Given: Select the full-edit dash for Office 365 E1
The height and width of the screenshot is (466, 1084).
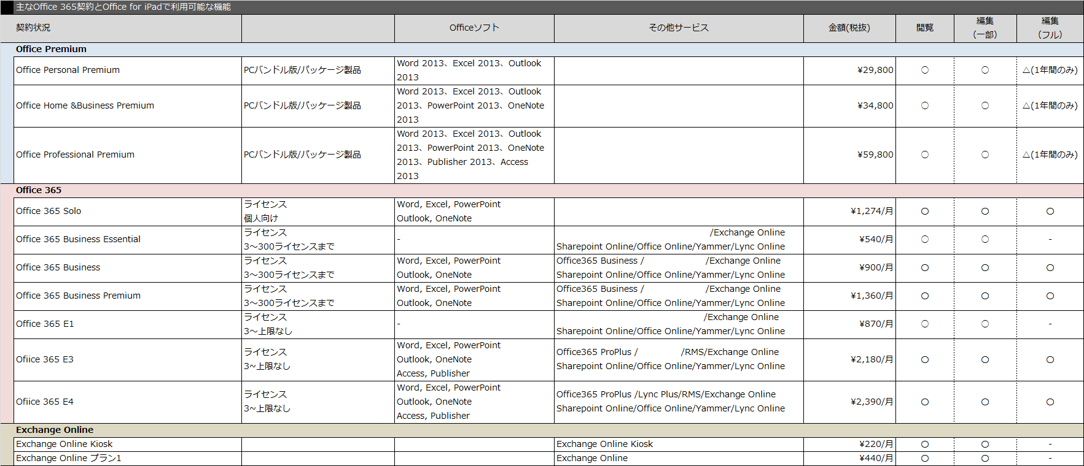Looking at the screenshot, I should click(1050, 324).
